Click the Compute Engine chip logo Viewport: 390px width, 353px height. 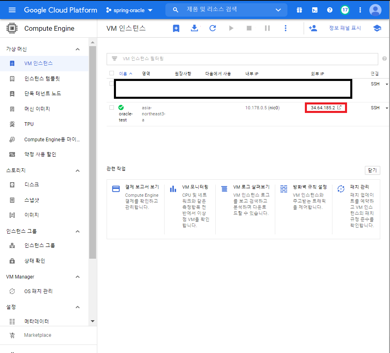coord(12,28)
